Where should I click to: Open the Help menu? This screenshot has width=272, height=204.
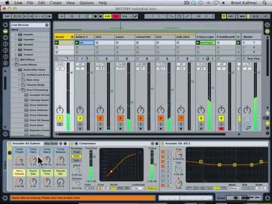103,3
